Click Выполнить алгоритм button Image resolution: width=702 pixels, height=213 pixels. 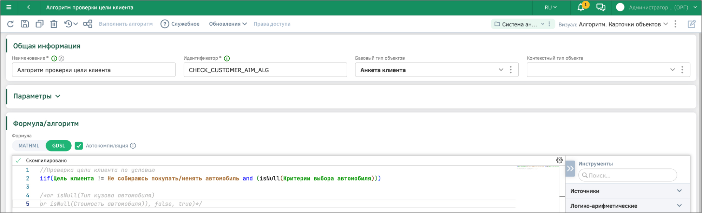(x=126, y=24)
